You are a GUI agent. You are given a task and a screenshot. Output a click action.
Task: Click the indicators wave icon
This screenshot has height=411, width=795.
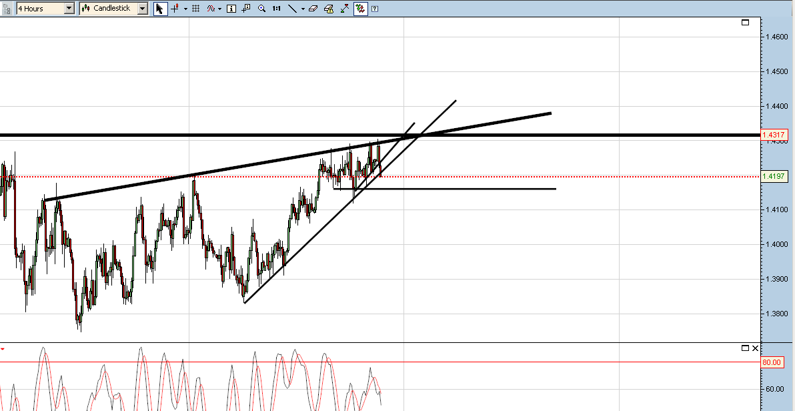click(210, 9)
